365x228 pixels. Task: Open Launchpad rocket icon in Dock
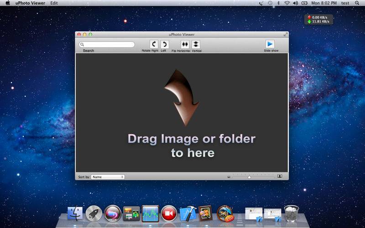[94, 213]
